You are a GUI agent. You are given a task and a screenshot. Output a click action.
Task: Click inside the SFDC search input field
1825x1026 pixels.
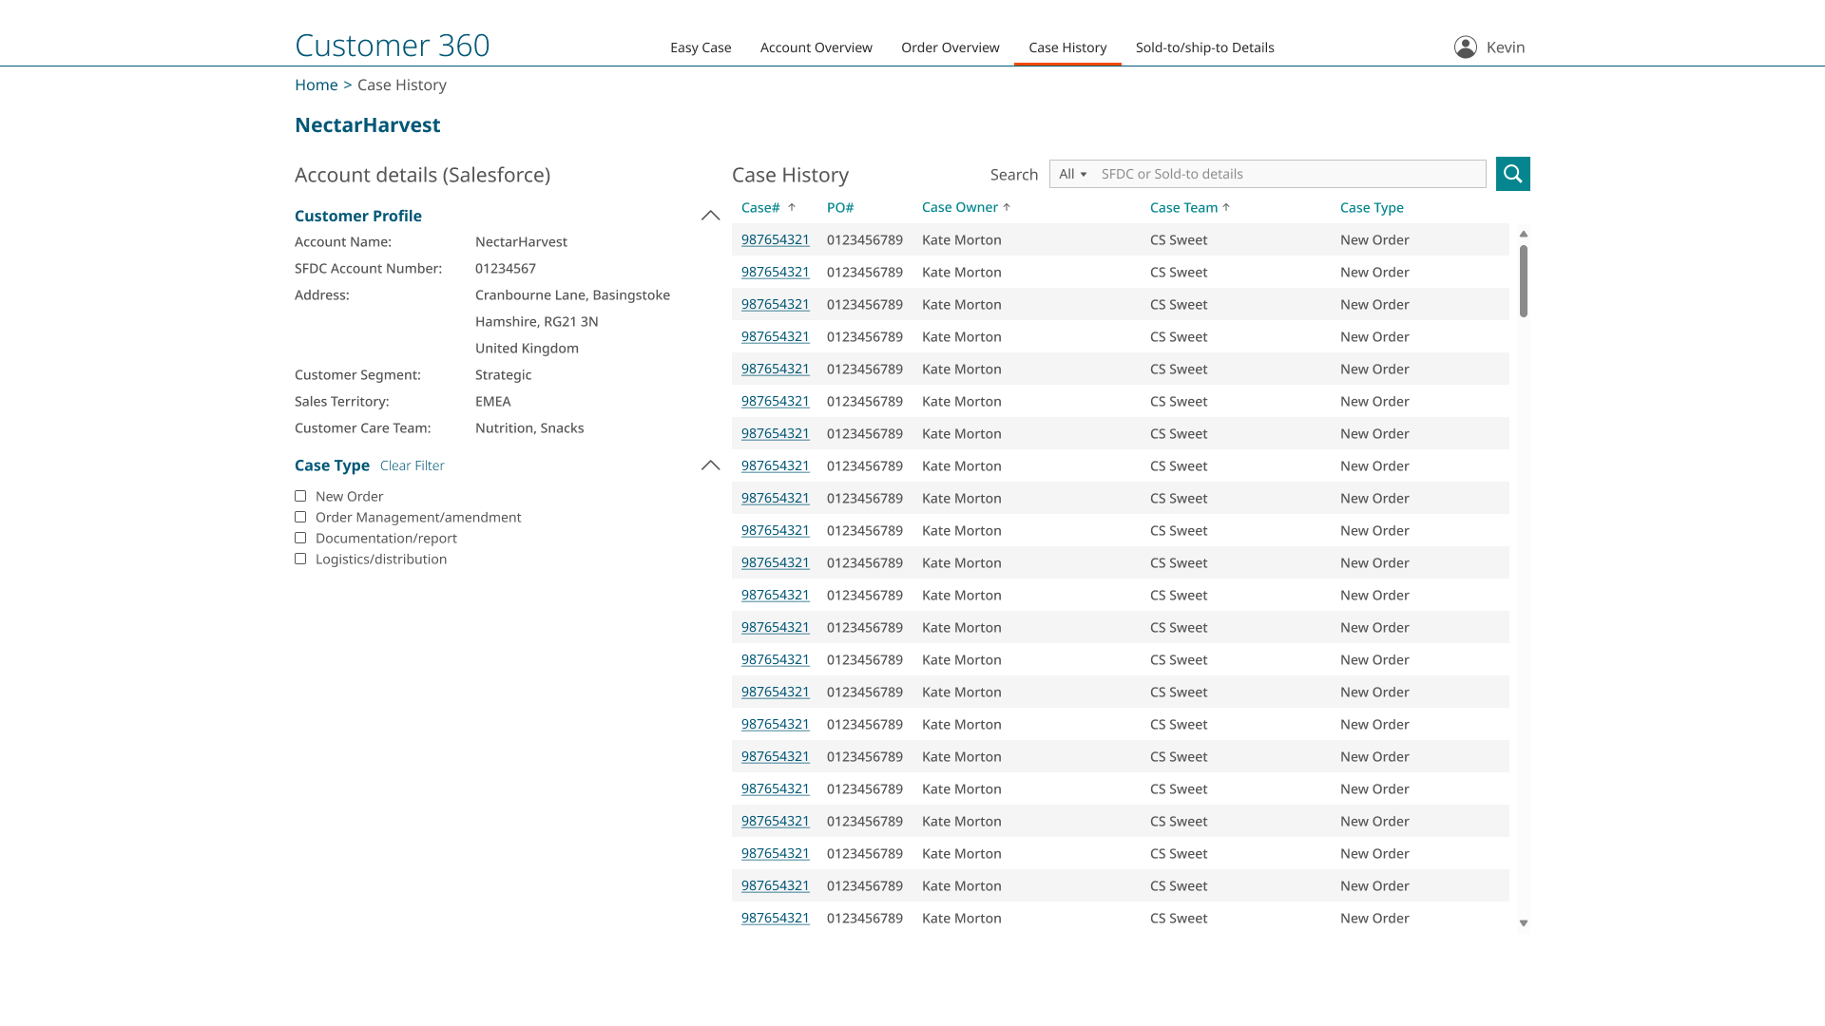tap(1283, 174)
